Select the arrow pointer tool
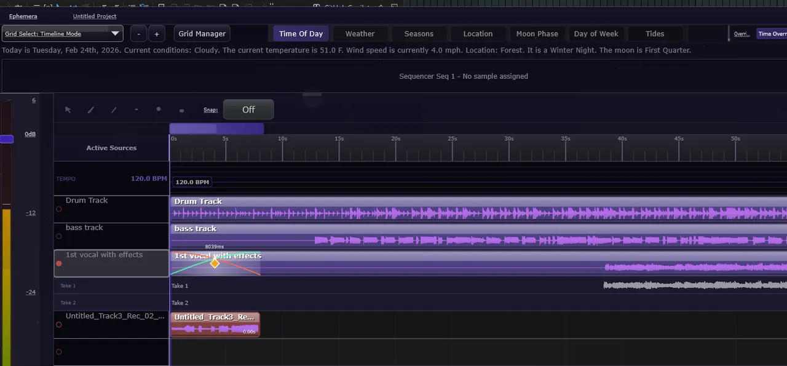787x366 pixels. (68, 109)
